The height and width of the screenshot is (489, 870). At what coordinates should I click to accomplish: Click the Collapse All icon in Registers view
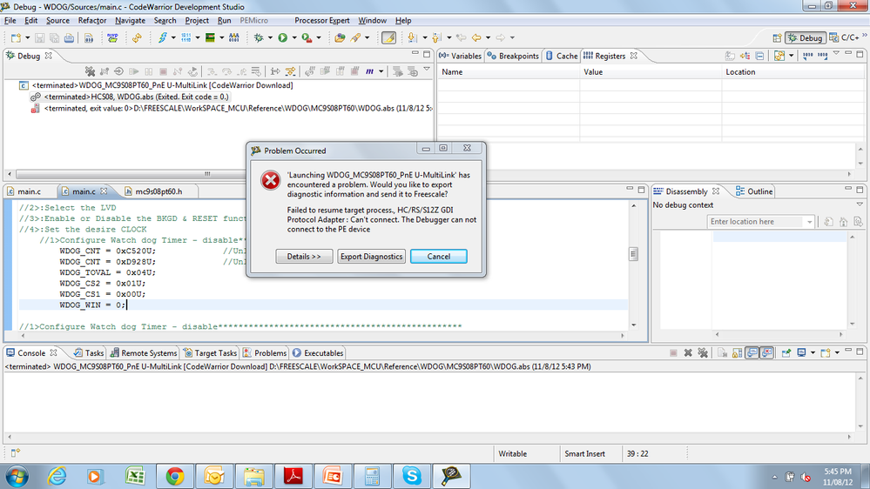tap(759, 56)
